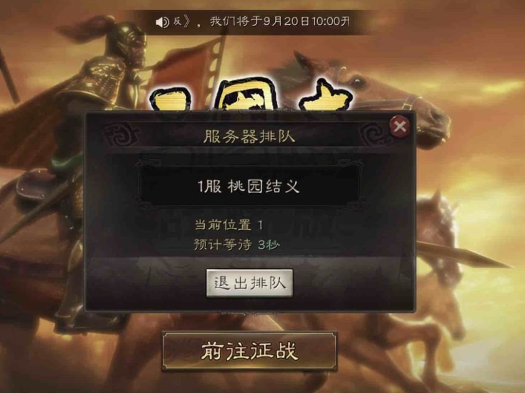This screenshot has height=393, width=525.
Task: Tap the 前往征战 button
Action: [249, 351]
